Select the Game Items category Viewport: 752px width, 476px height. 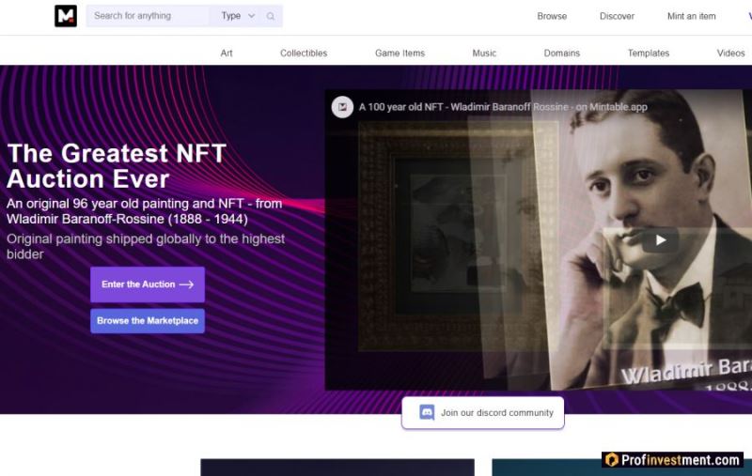click(x=399, y=54)
